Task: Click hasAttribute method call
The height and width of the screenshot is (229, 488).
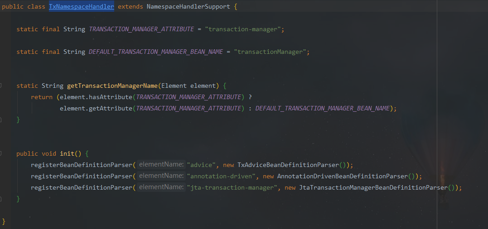Action: (111, 97)
